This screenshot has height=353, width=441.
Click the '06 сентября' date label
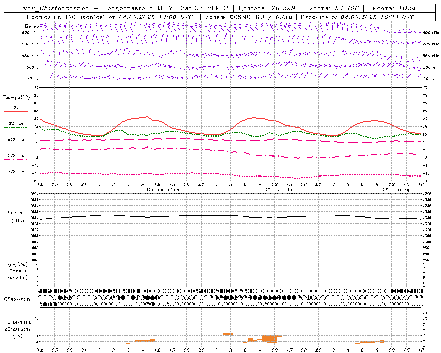click(280, 190)
